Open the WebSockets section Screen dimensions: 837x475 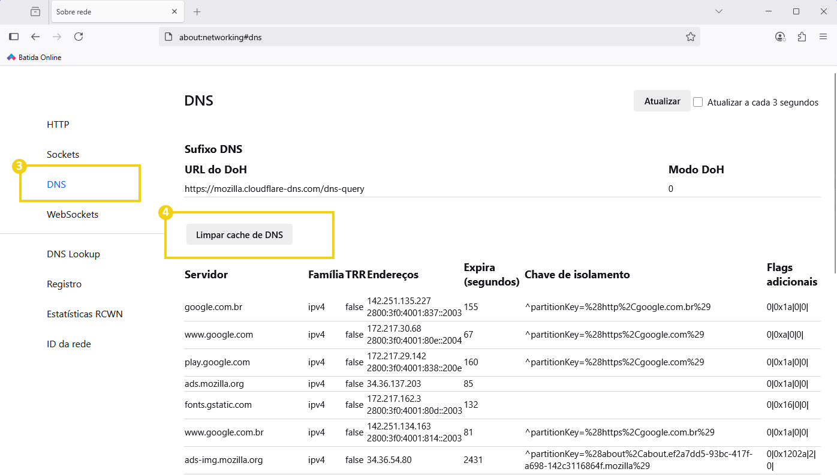[x=73, y=215]
